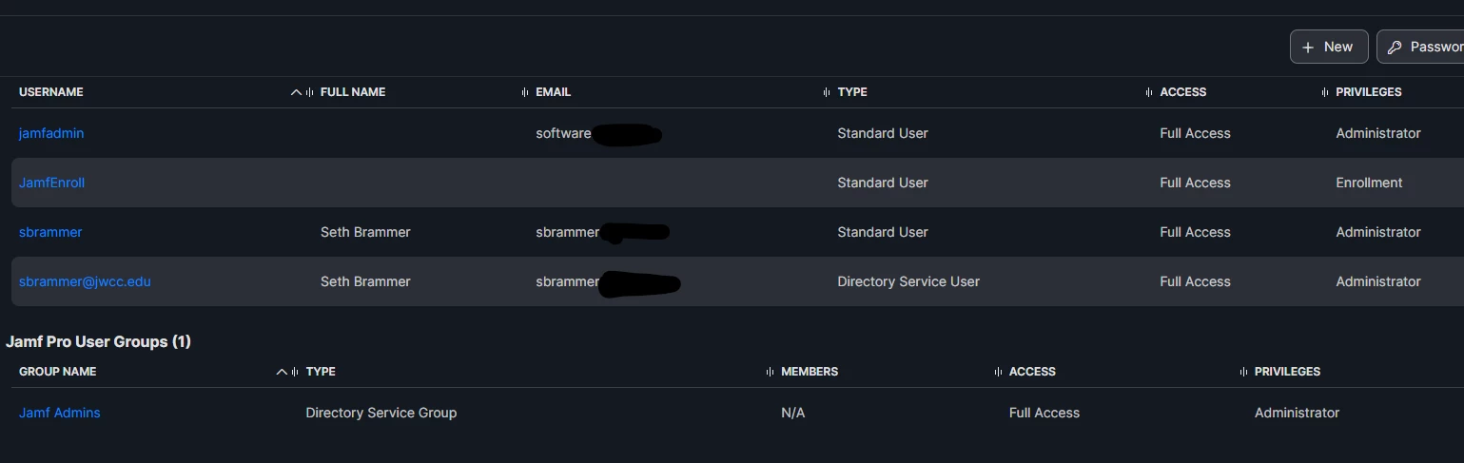Open the sbrammer user account
The height and width of the screenshot is (463, 1464).
tap(50, 232)
